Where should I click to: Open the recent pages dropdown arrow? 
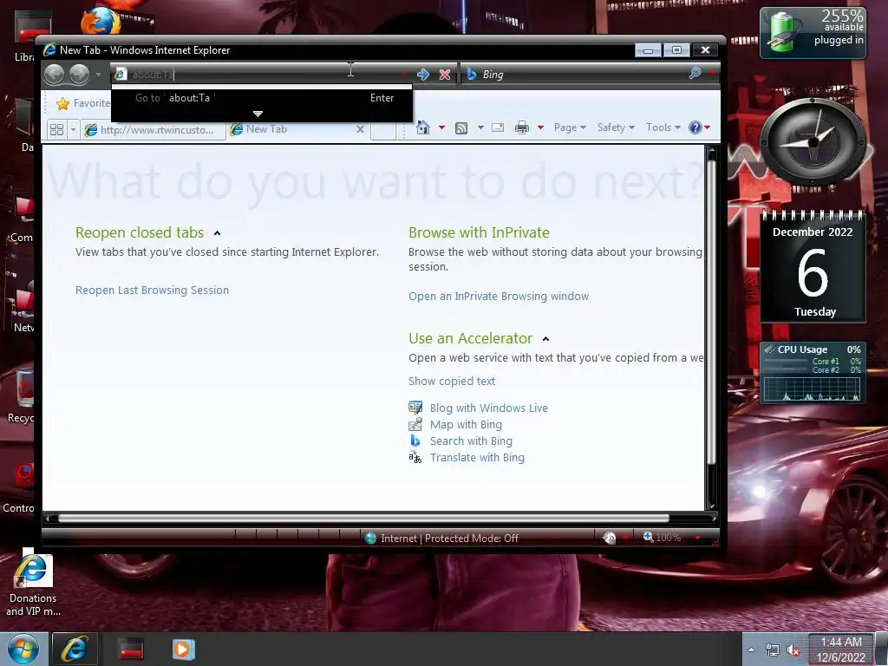(x=98, y=75)
